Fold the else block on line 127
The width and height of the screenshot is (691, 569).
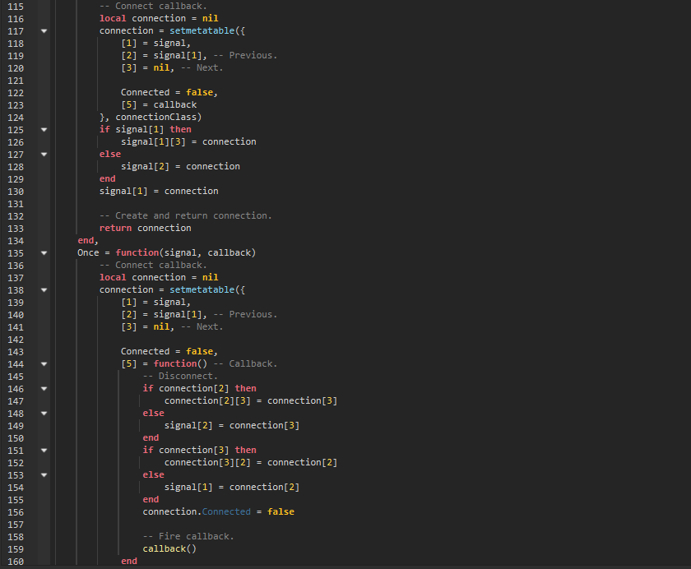coord(44,155)
